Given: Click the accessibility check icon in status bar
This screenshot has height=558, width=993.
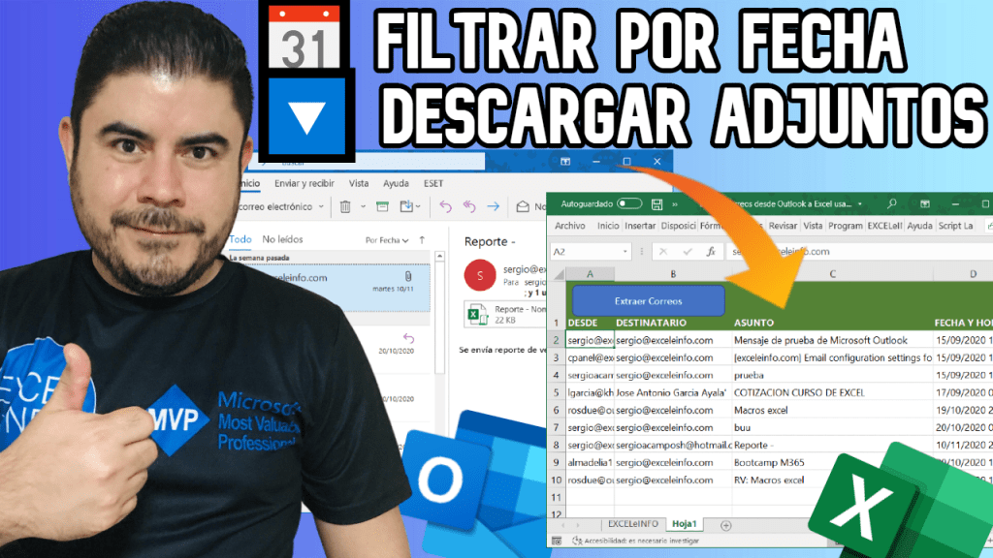Looking at the screenshot, I should [577, 541].
